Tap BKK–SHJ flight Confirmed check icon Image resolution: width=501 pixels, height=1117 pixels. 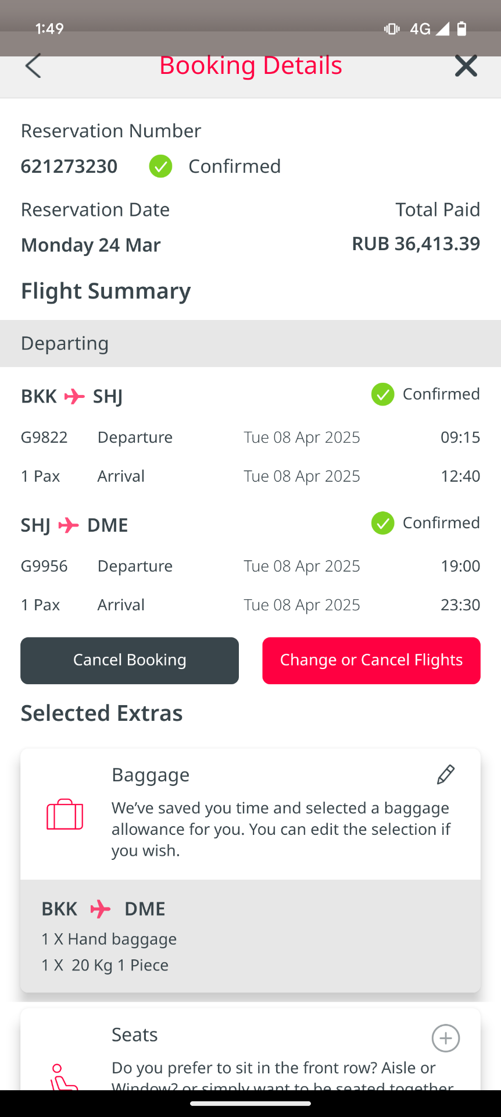coord(383,394)
